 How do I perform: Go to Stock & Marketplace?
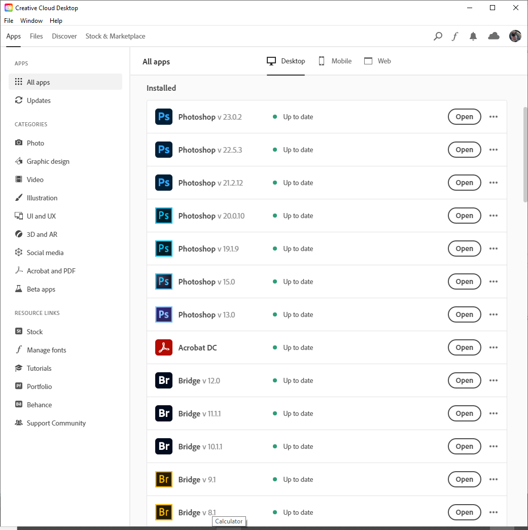point(115,36)
